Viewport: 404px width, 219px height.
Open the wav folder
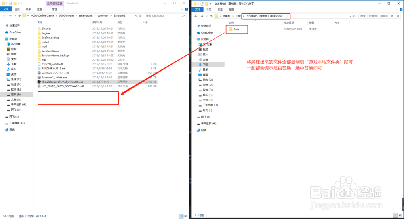(44, 59)
